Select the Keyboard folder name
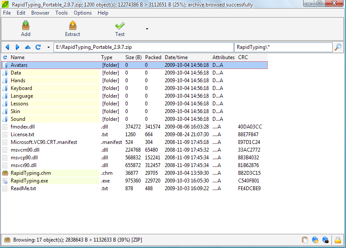This screenshot has width=346, height=248. tap(21, 88)
